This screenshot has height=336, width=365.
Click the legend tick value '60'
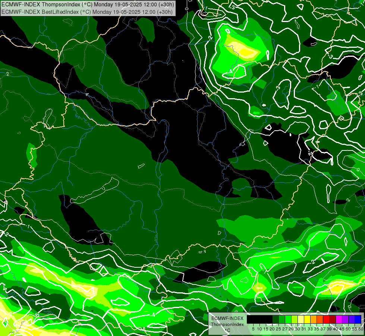point(361,329)
